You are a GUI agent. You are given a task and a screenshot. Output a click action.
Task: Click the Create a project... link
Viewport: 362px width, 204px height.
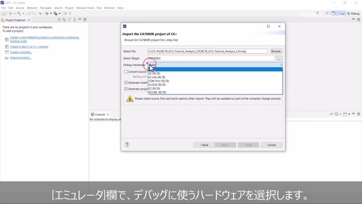point(21,52)
